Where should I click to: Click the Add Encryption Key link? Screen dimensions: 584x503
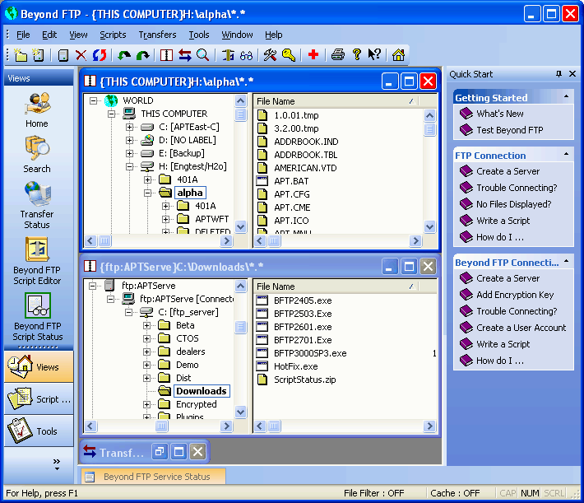coord(515,295)
